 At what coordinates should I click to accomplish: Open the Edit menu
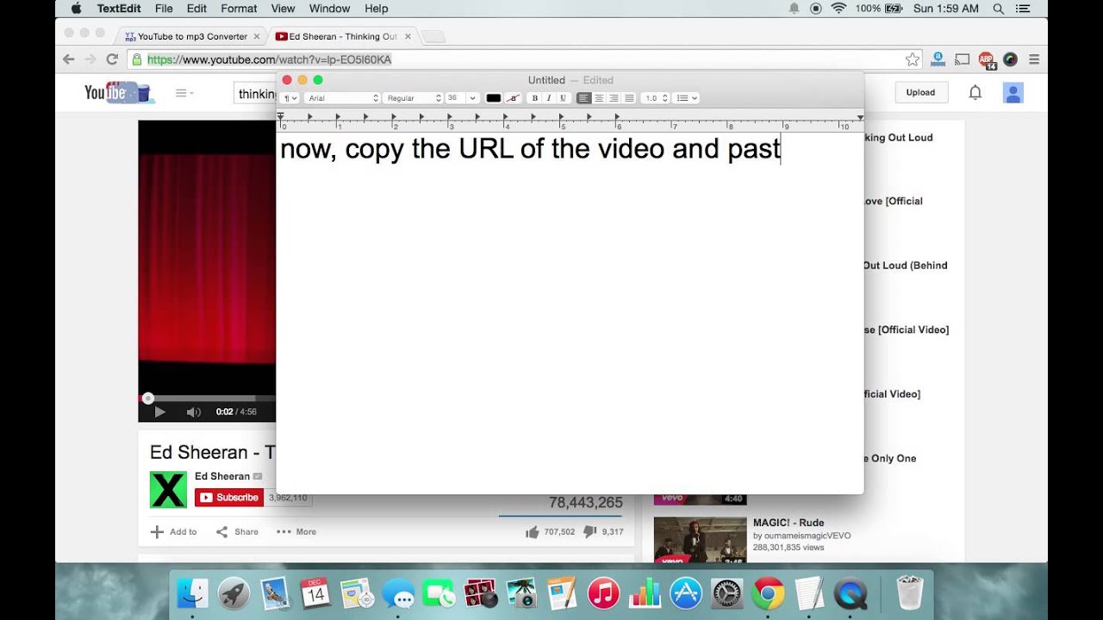(196, 9)
